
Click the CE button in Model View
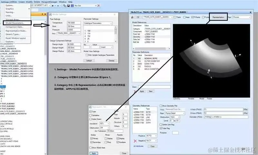coord(138,17)
